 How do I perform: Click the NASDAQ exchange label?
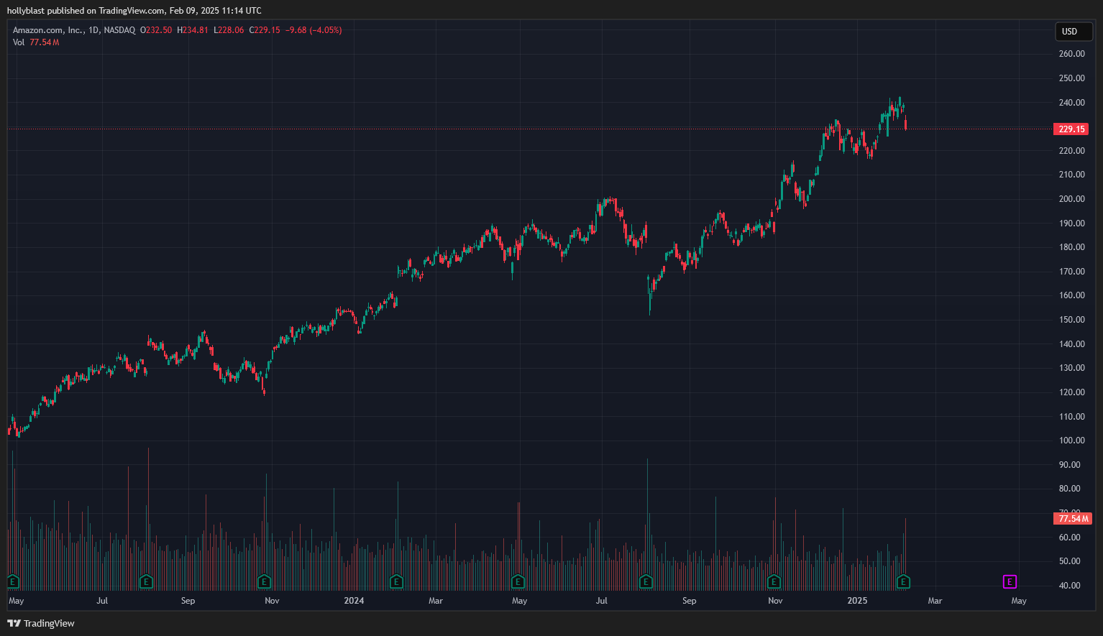coord(119,30)
